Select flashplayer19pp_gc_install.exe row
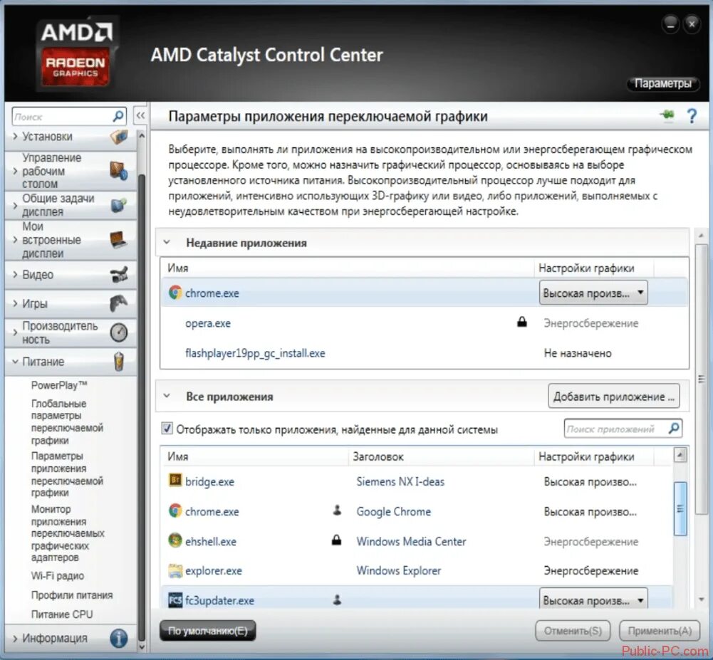 point(424,352)
